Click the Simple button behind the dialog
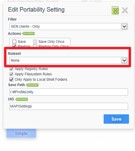Screen dimensions: 135x151 [21, 133]
